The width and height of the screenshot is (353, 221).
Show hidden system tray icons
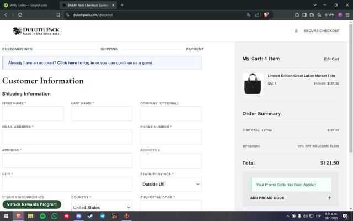[287, 216]
